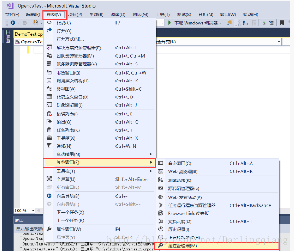The image size is (294, 251).
Task: Open dropdown arrow next to 本地 Windows 调试器
Action: 220,23
